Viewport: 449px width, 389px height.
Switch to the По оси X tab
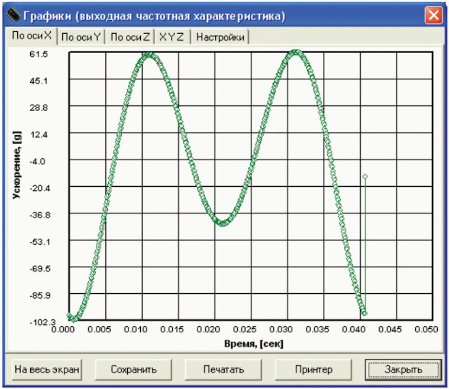coord(31,36)
